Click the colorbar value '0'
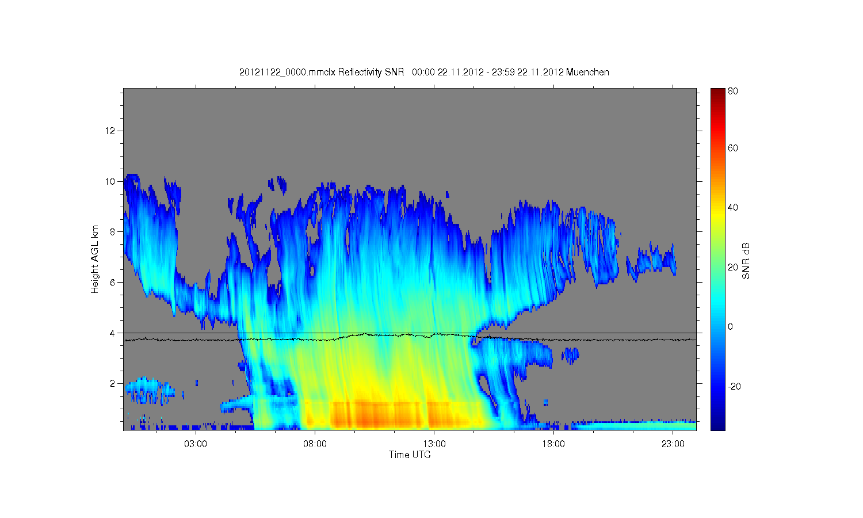 pyautogui.click(x=731, y=326)
